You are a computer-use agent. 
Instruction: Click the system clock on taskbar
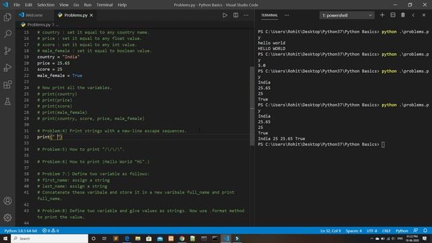[x=412, y=238]
